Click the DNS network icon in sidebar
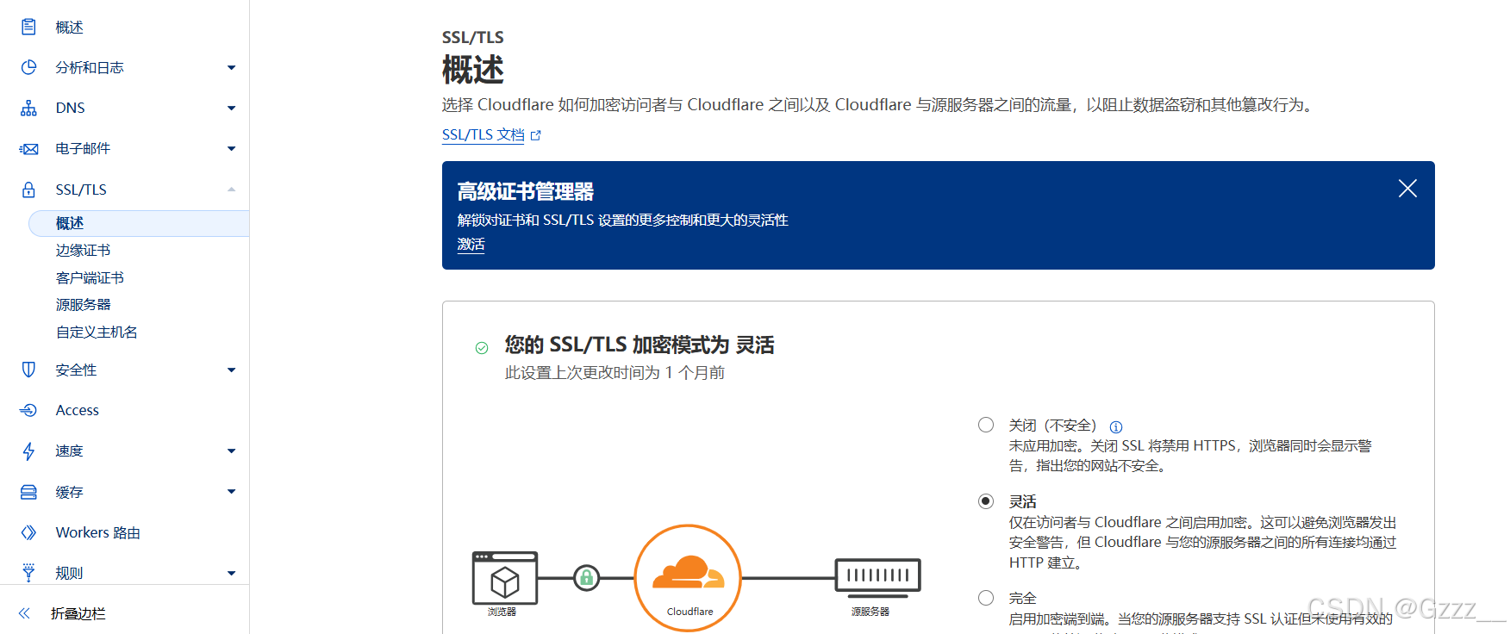Screen dimensions: 1510x634 [28, 108]
